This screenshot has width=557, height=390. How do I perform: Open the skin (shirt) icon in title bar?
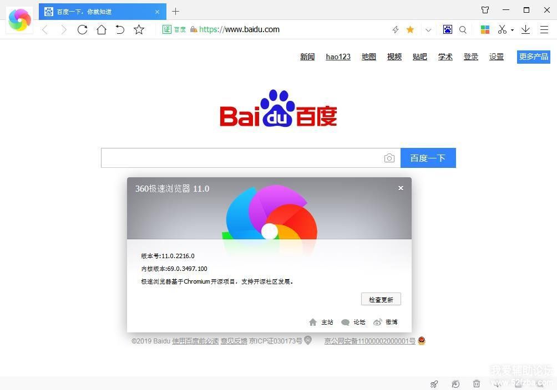pos(485,10)
